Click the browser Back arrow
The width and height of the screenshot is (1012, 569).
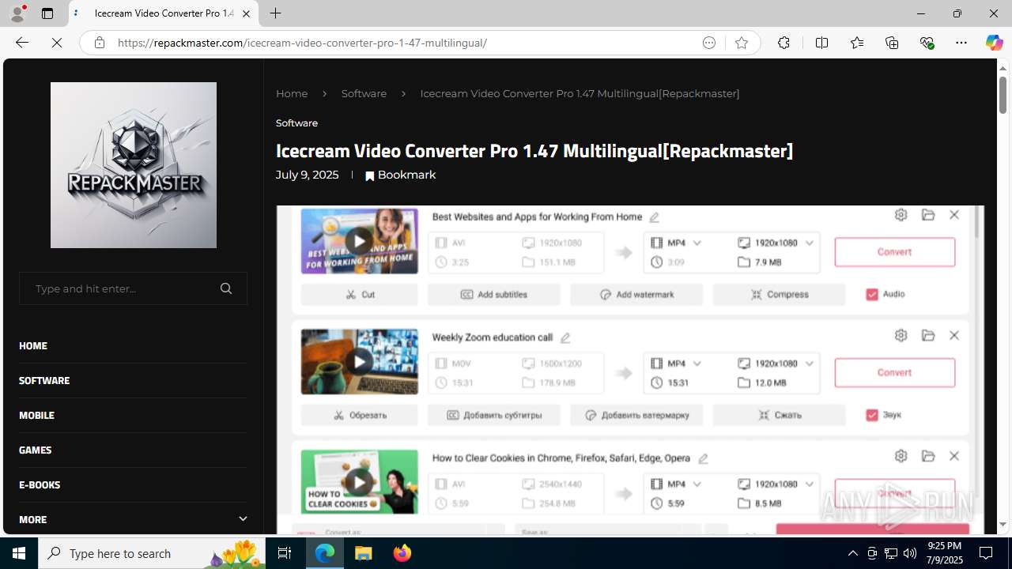click(22, 43)
